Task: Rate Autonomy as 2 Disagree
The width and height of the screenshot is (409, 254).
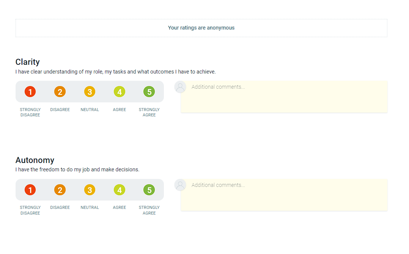Action: [x=60, y=190]
